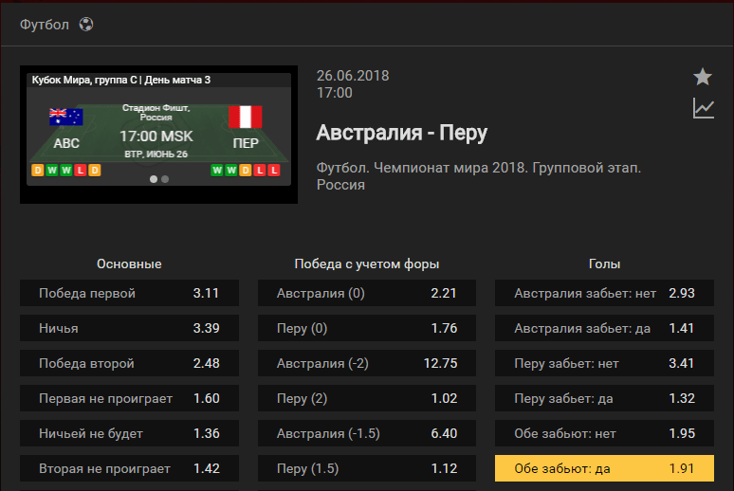734x491 pixels.
Task: Click the football soccer ball icon
Action: 86,24
